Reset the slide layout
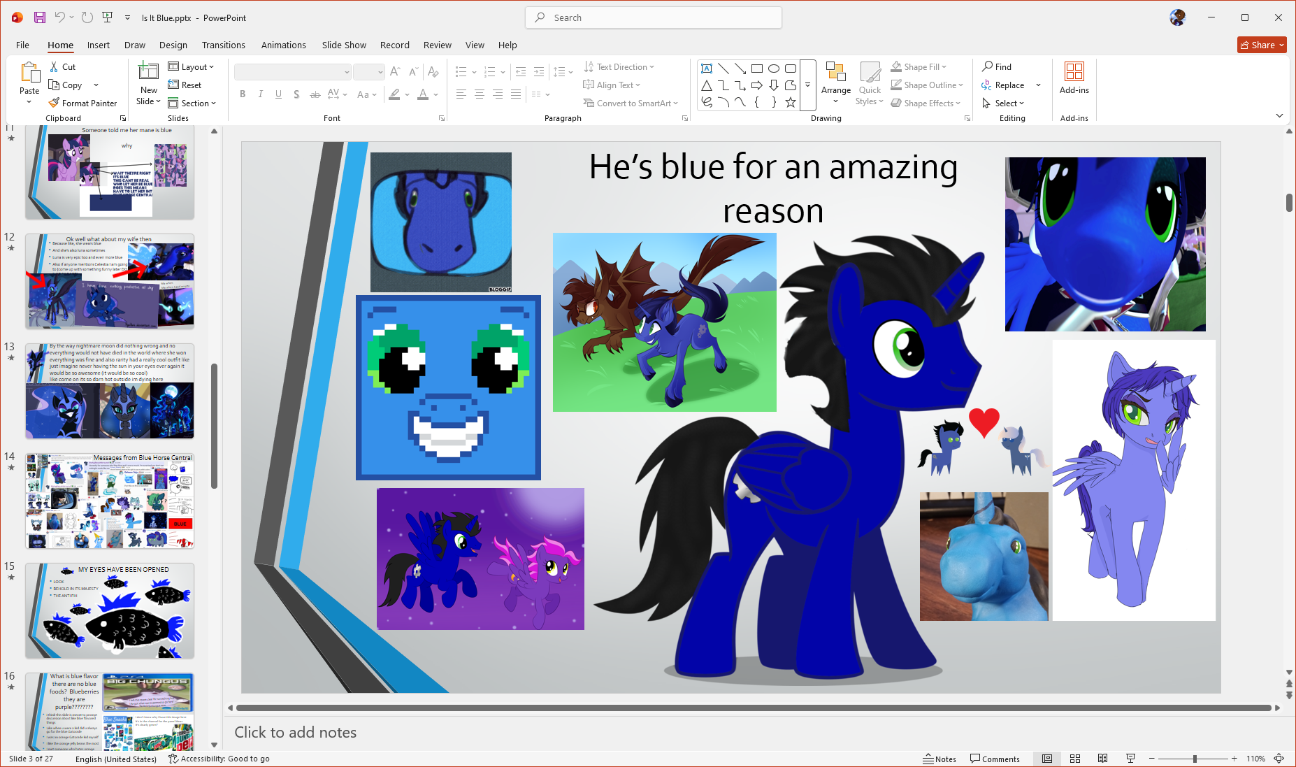This screenshot has height=767, width=1296. tap(185, 85)
